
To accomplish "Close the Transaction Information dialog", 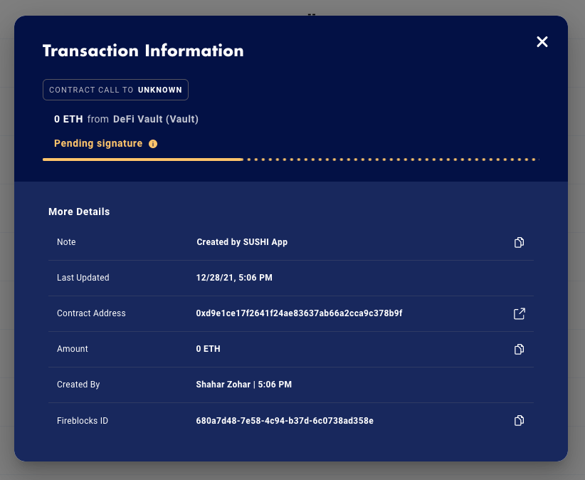I will [x=542, y=42].
